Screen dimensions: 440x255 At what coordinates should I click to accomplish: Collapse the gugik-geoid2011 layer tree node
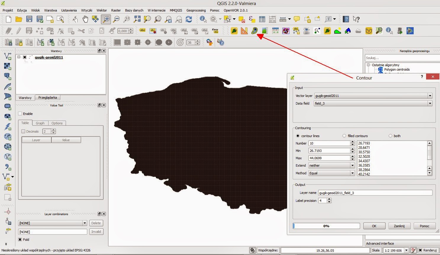[19, 57]
